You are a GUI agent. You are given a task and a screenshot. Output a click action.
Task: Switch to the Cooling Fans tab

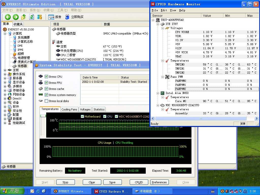[69, 109]
